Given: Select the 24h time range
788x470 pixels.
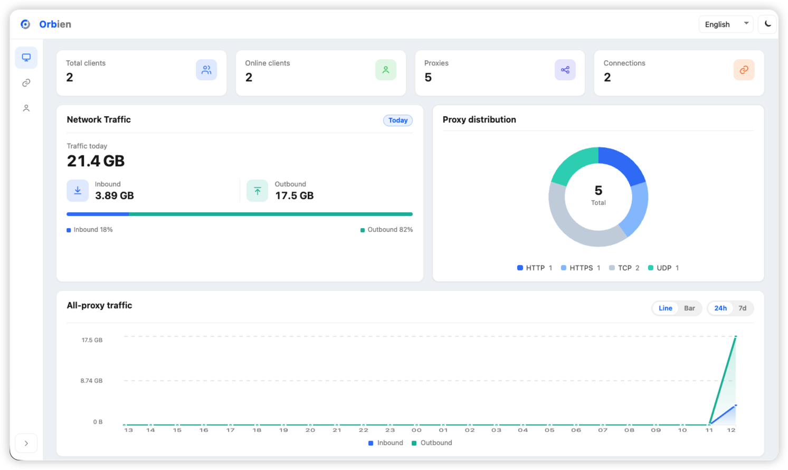Looking at the screenshot, I should click(x=720, y=308).
